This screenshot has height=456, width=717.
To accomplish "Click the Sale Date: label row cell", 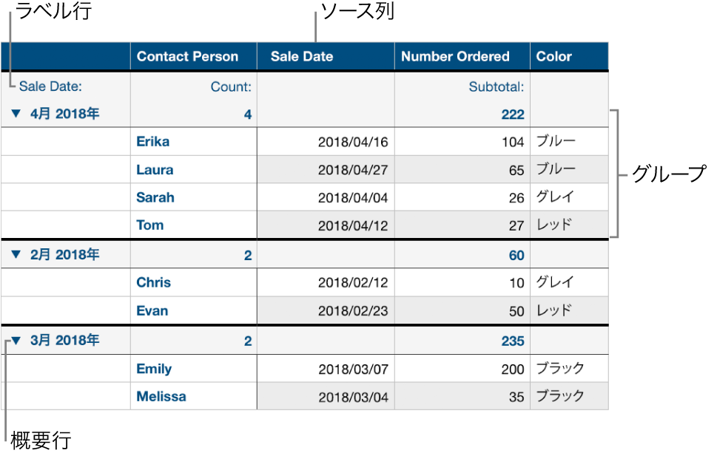I will pos(50,86).
